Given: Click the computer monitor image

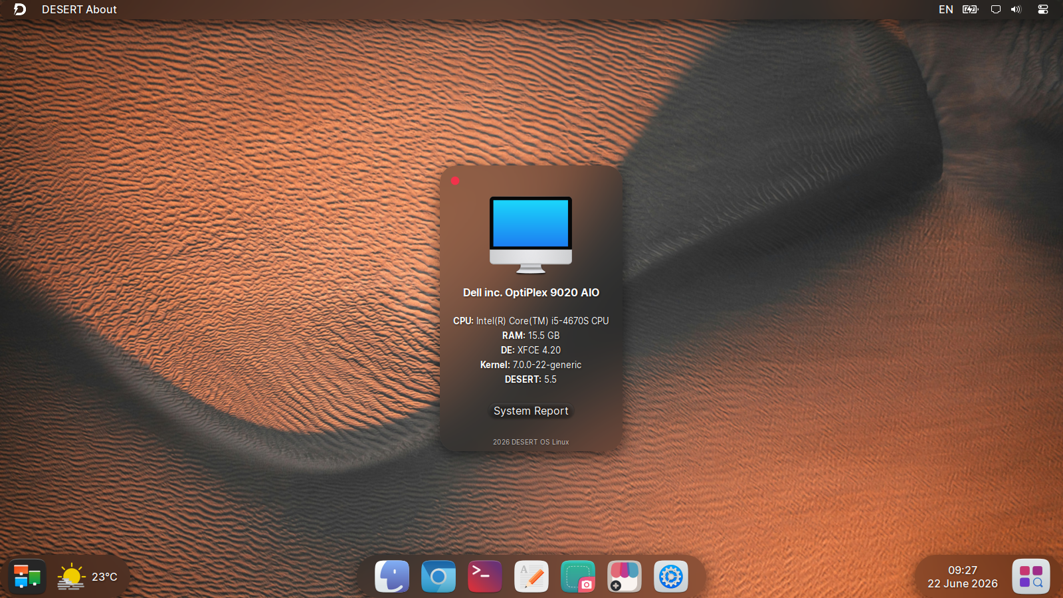Looking at the screenshot, I should 531,235.
